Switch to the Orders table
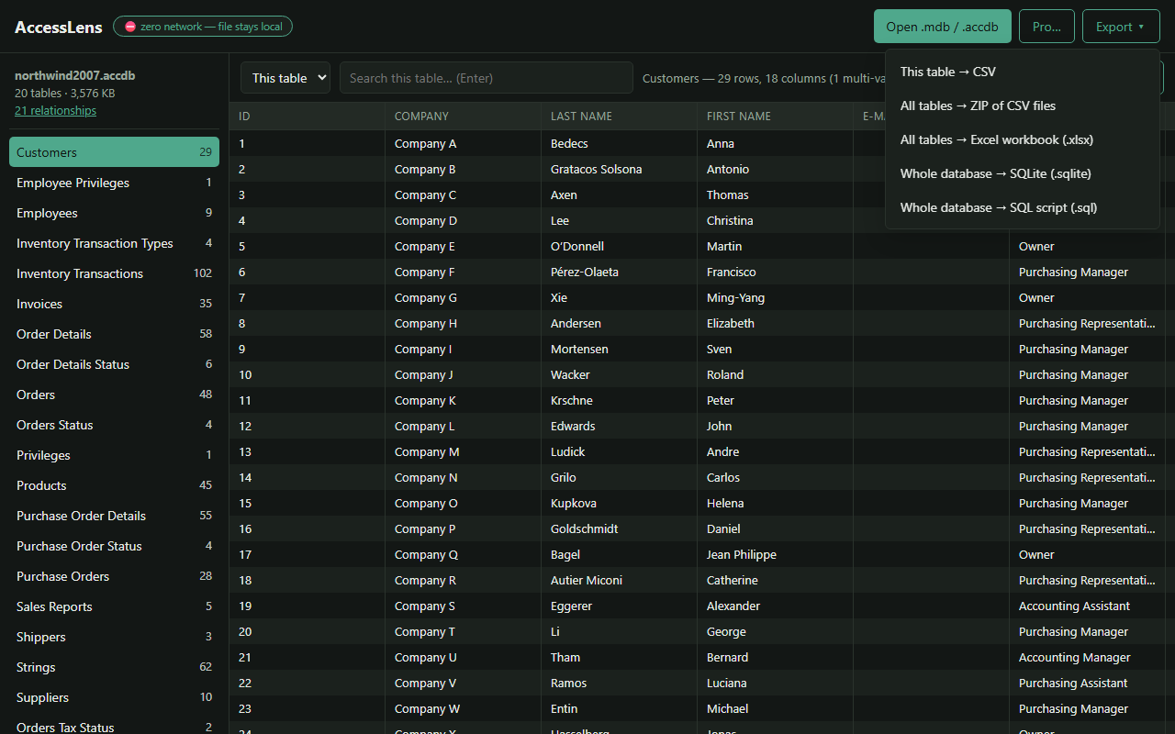Screen dimensions: 1175x734 114,395
